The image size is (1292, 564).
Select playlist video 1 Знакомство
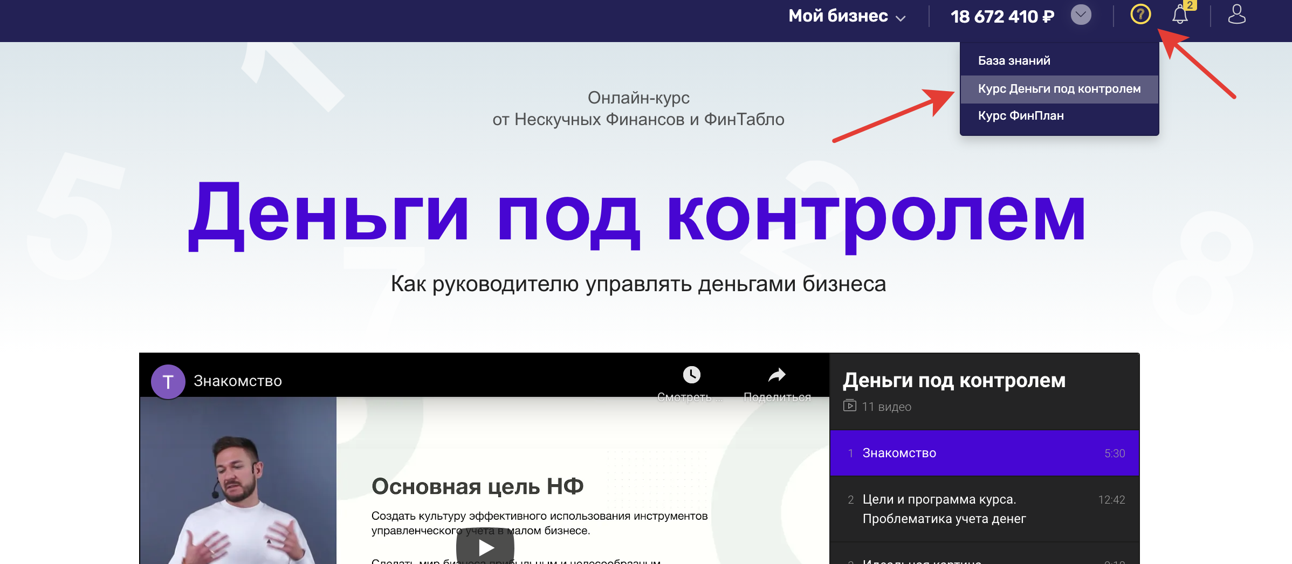984,453
